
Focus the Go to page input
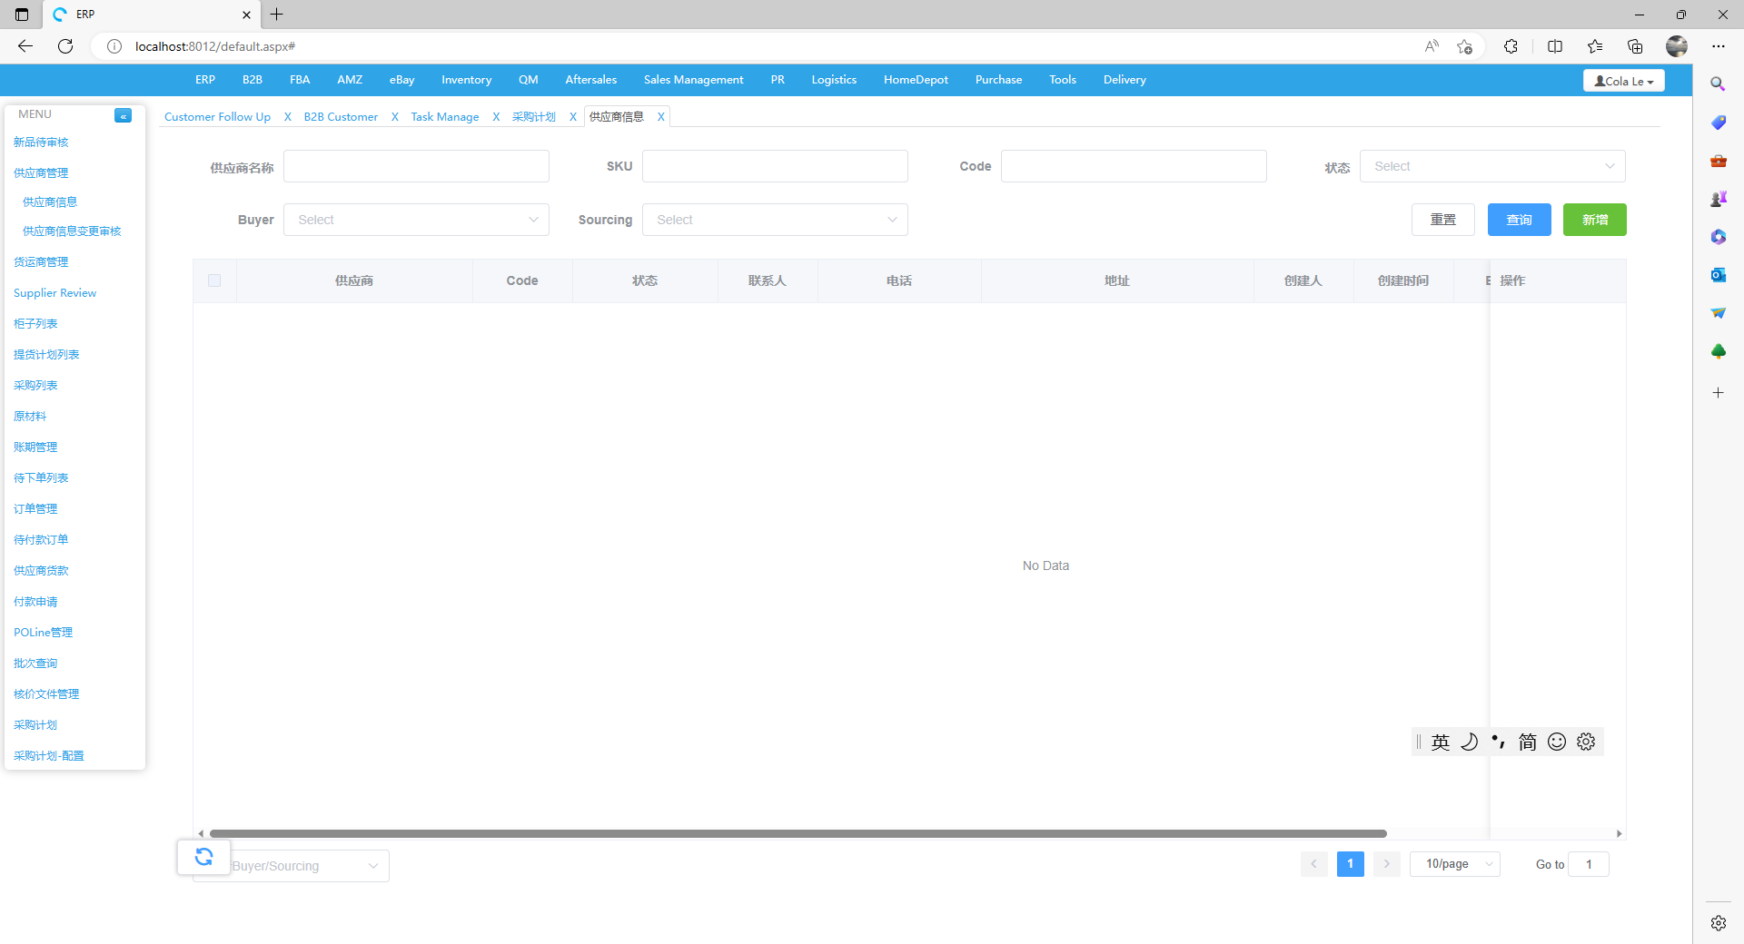[1589, 864]
